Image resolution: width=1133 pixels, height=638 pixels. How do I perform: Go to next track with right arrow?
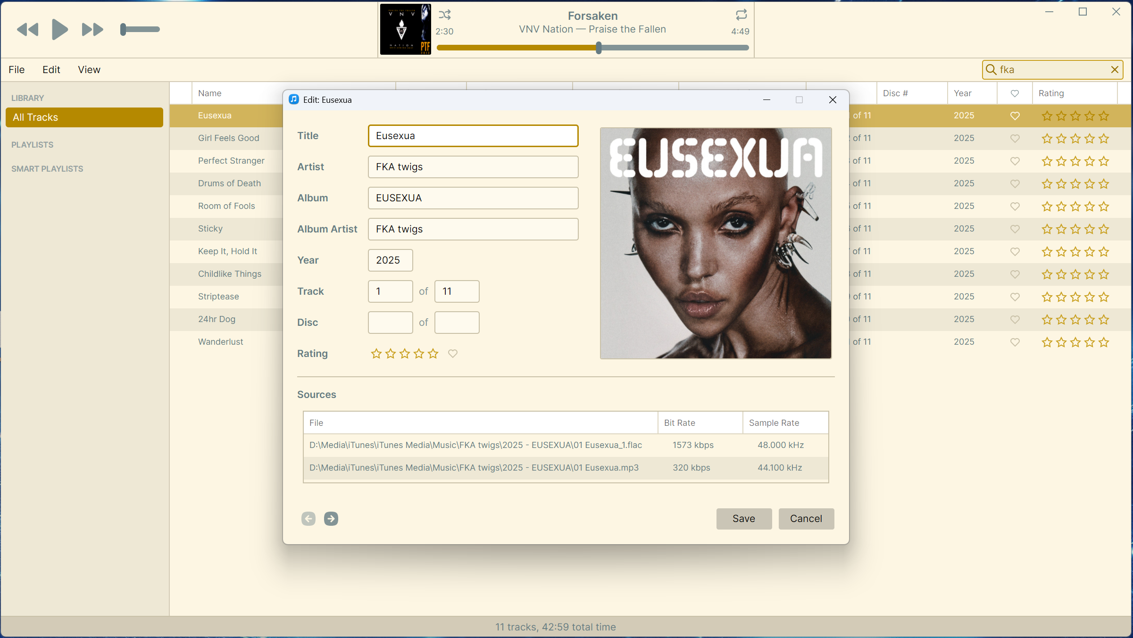(331, 519)
